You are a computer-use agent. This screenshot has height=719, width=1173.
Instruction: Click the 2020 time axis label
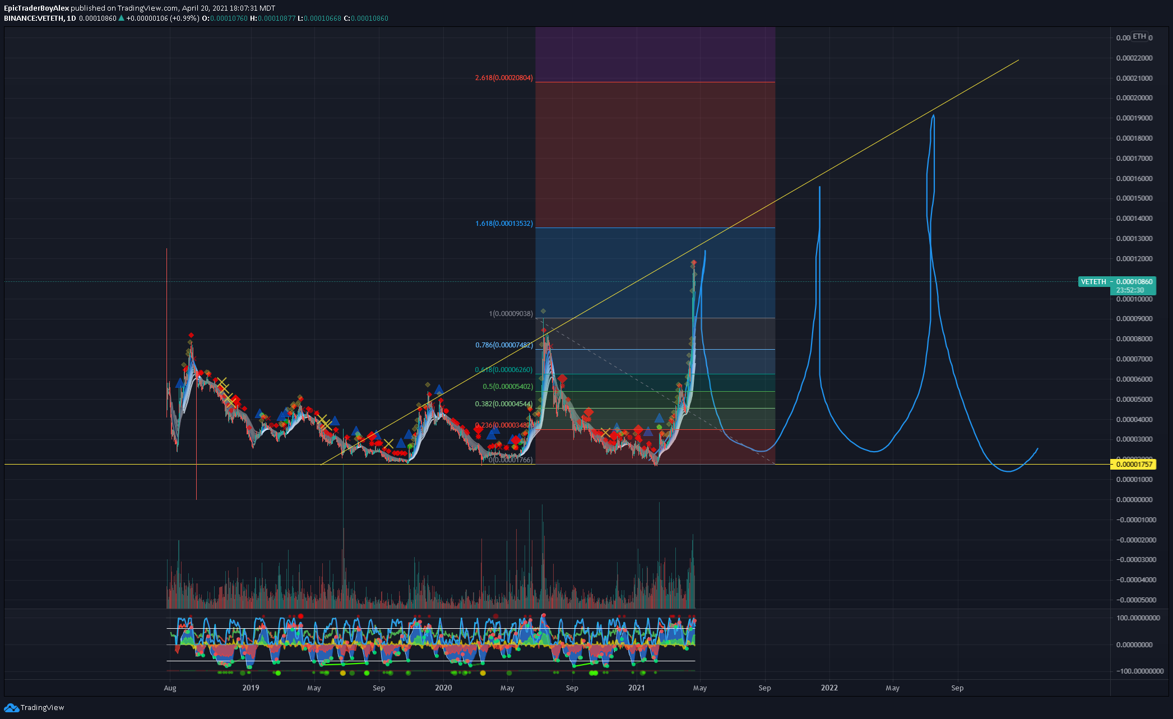(x=443, y=688)
